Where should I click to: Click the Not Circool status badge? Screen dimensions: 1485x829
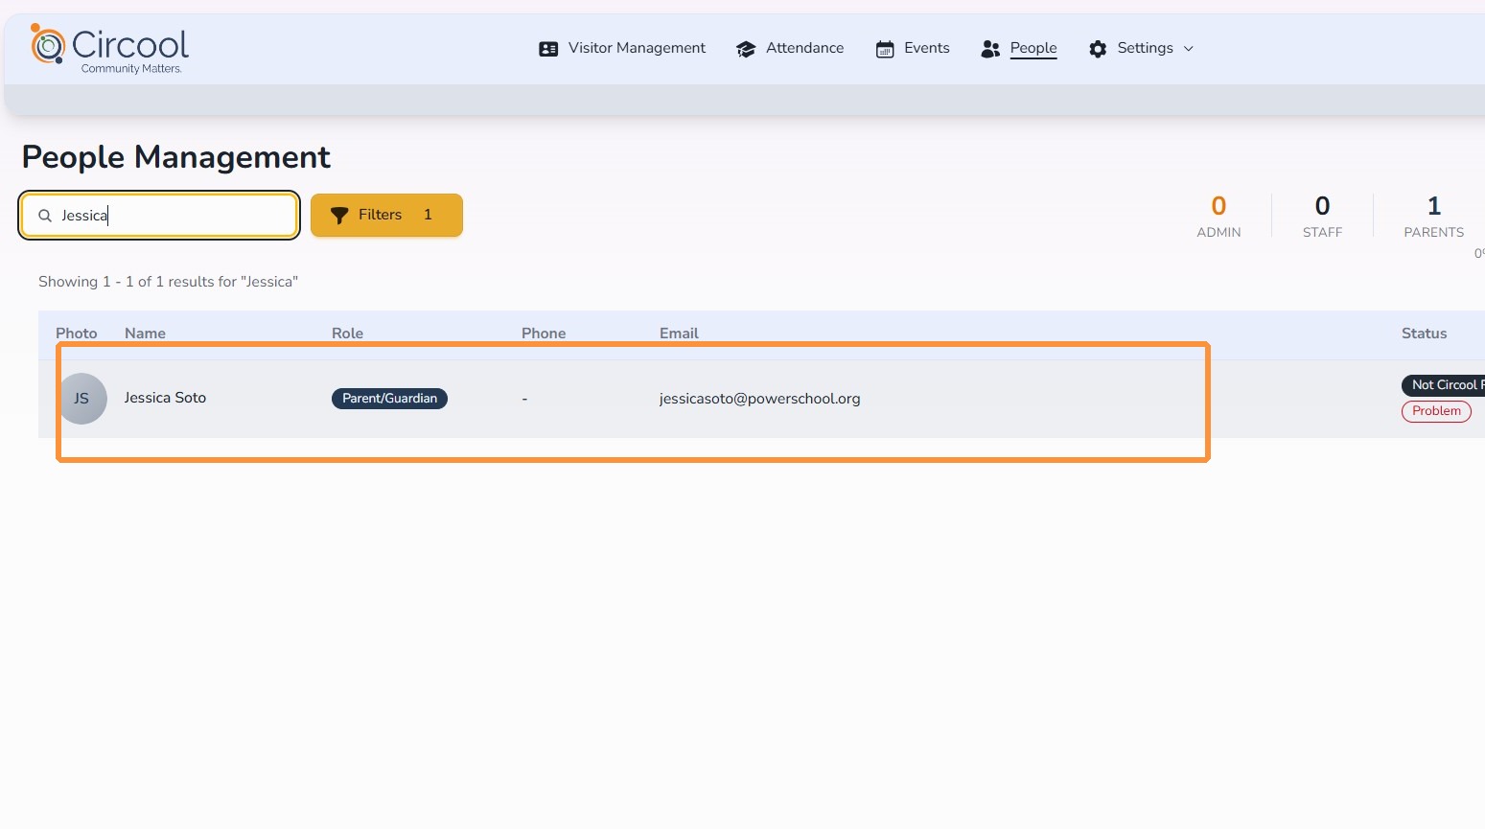coord(1443,385)
